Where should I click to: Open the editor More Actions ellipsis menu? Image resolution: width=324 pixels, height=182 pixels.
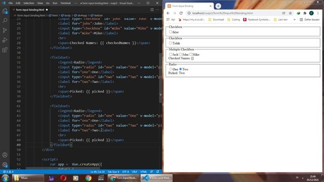pyautogui.click(x=157, y=10)
